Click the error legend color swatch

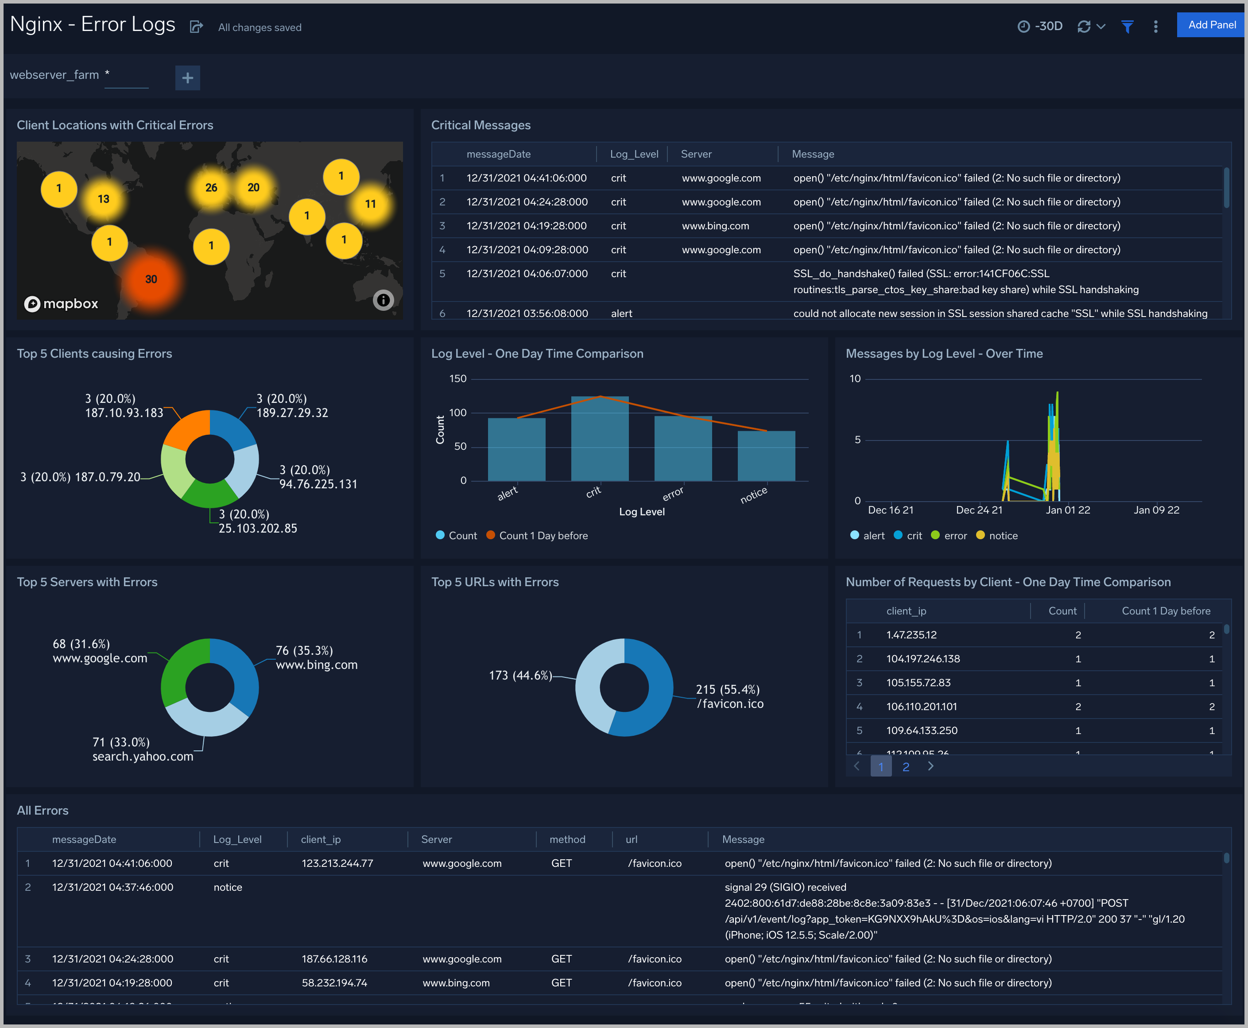click(x=935, y=535)
